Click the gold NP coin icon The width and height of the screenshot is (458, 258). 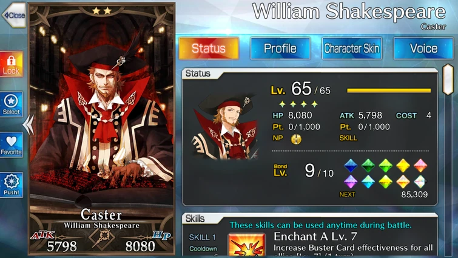[296, 139]
